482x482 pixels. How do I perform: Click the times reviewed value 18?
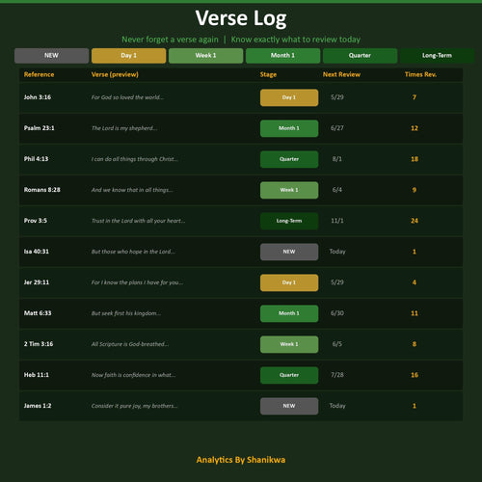415,159
